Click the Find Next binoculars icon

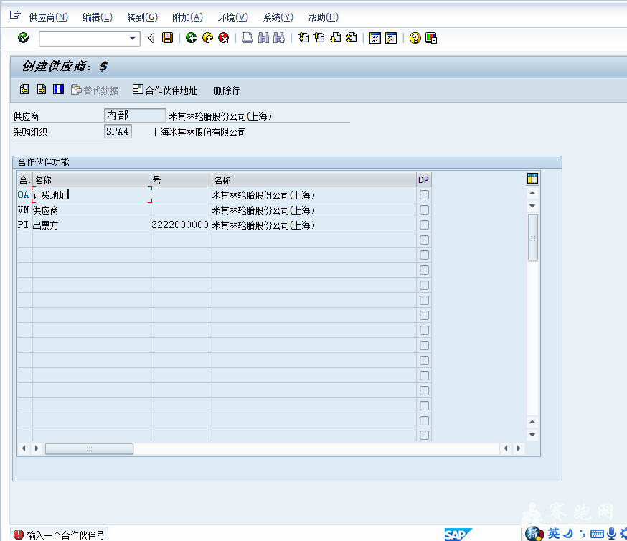[x=279, y=38]
